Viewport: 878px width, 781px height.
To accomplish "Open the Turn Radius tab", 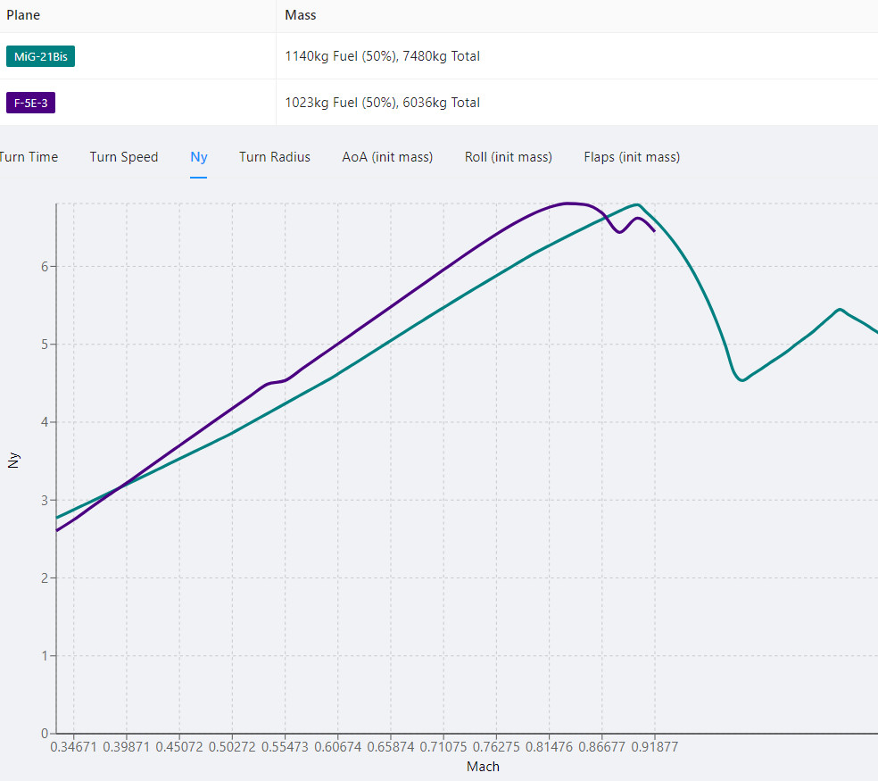I will 275,157.
